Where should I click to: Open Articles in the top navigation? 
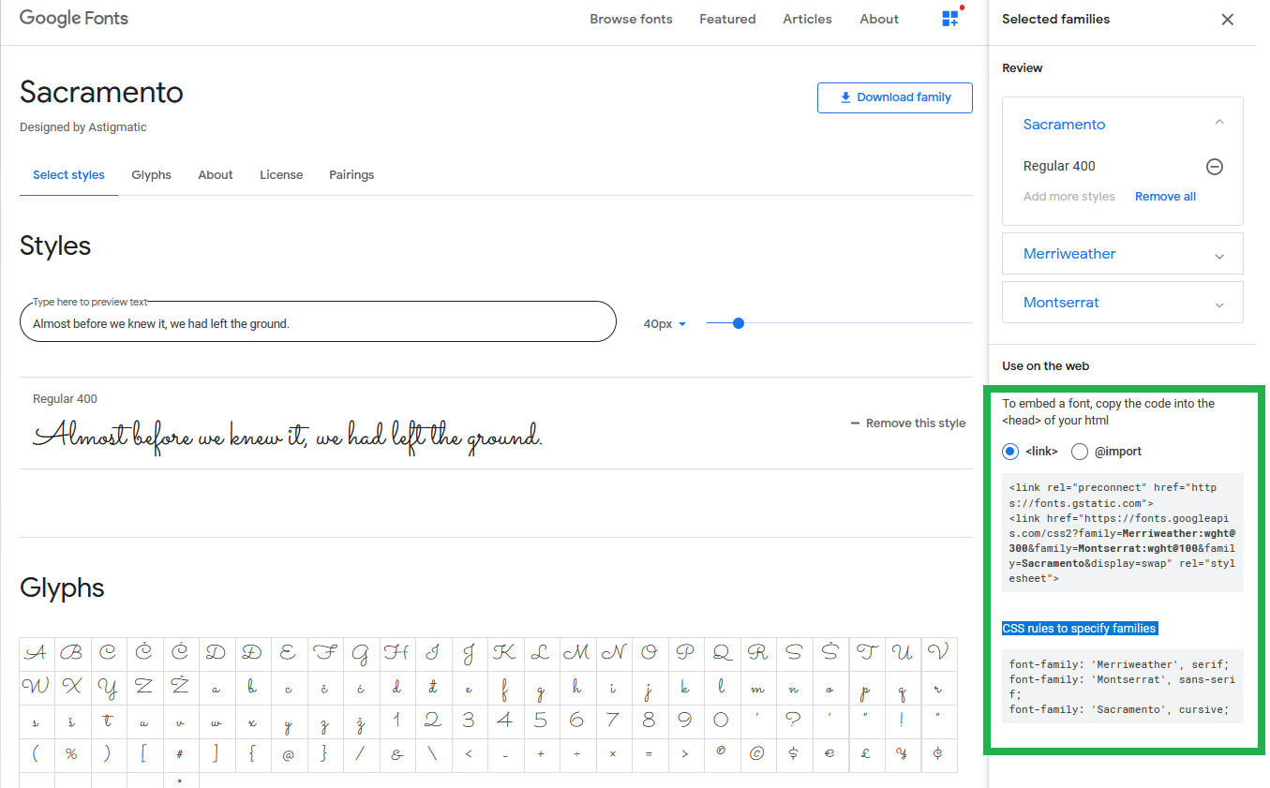click(807, 19)
